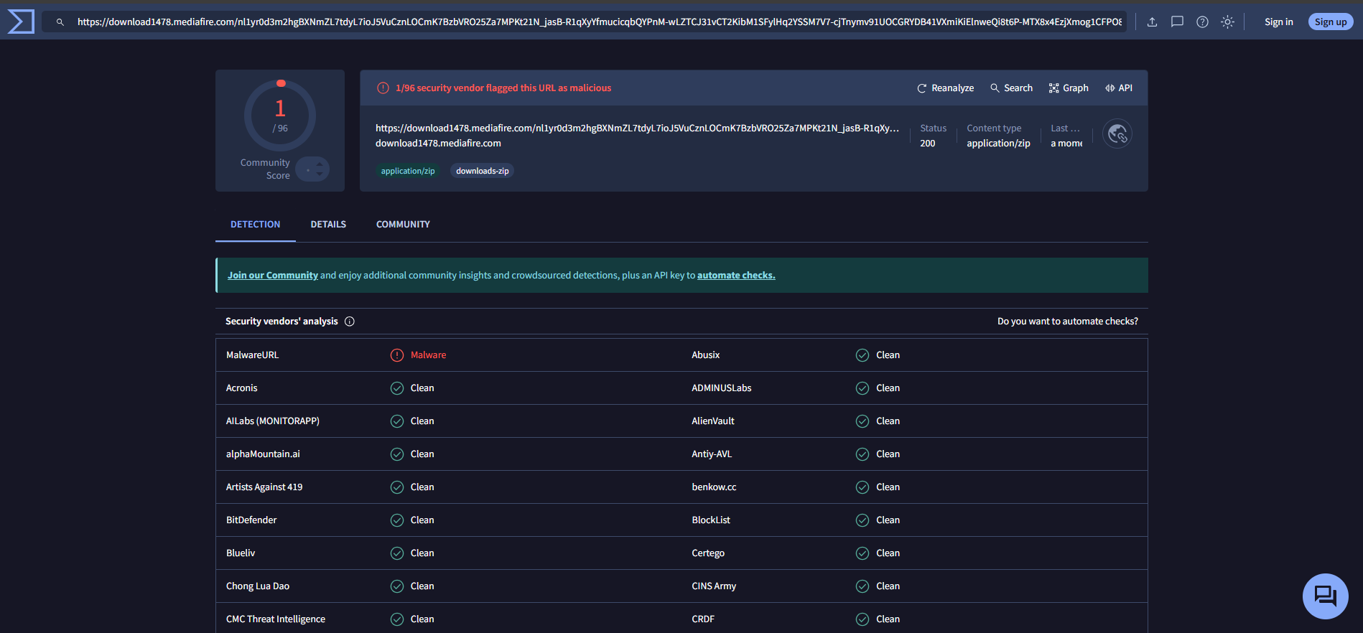1363x633 pixels.
Task: Click the MalwareURL vendor name
Action: coord(252,355)
